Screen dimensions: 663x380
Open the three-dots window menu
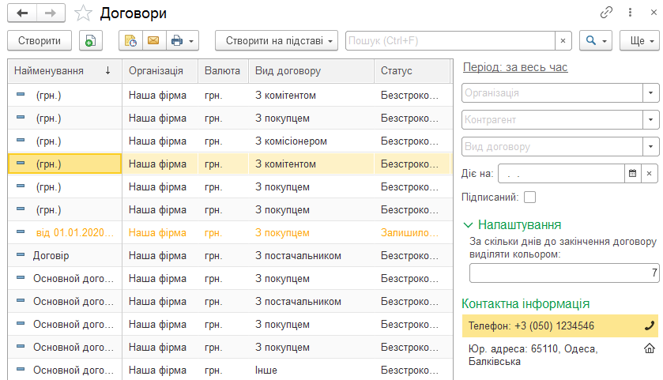(x=630, y=13)
